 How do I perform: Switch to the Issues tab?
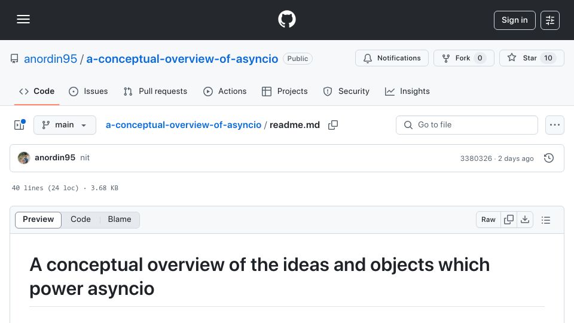click(x=88, y=91)
